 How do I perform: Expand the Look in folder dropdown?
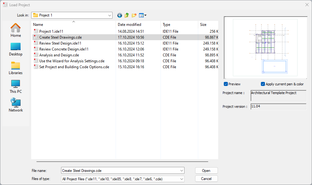(x=109, y=15)
